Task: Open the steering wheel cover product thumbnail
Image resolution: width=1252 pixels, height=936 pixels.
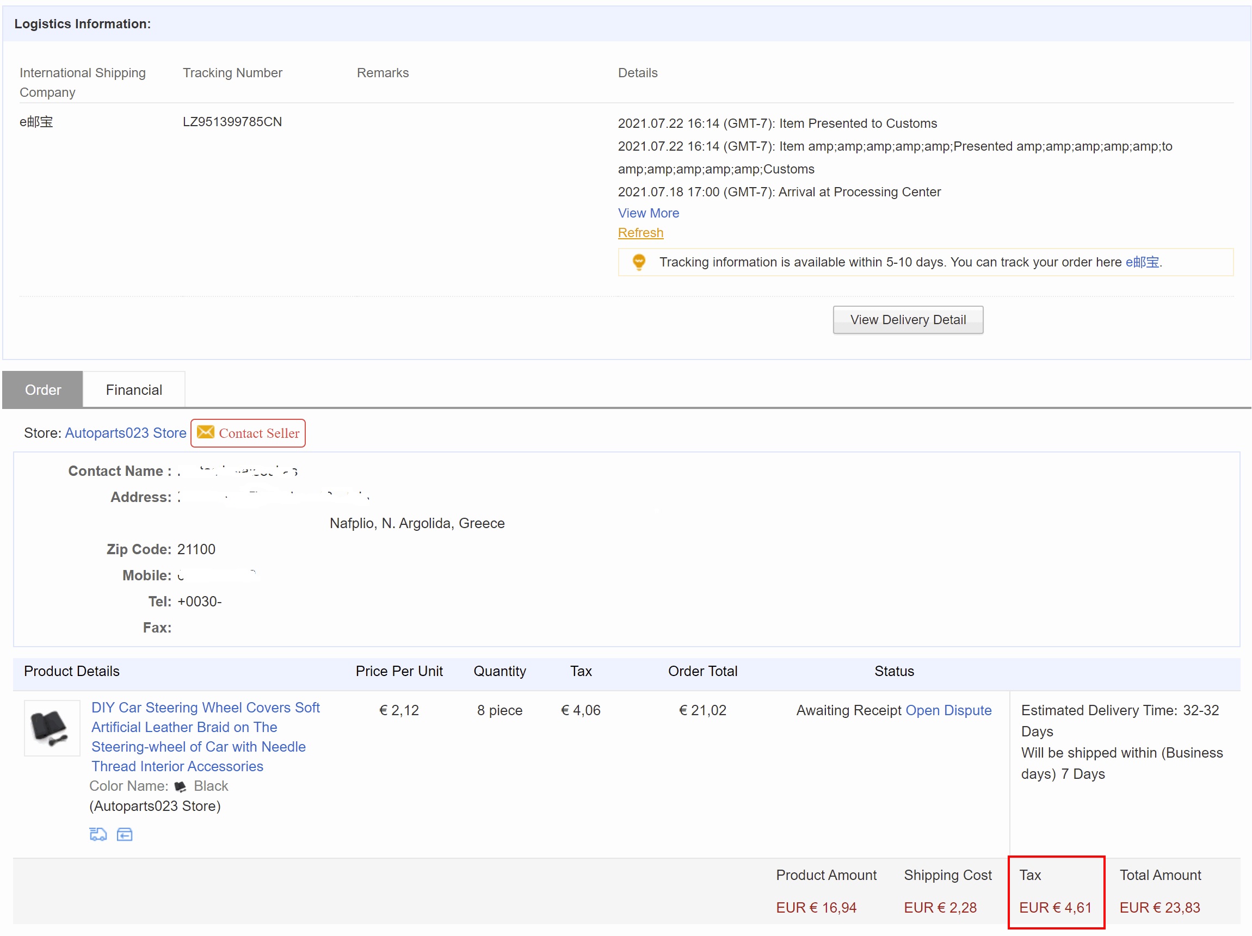Action: [x=52, y=728]
